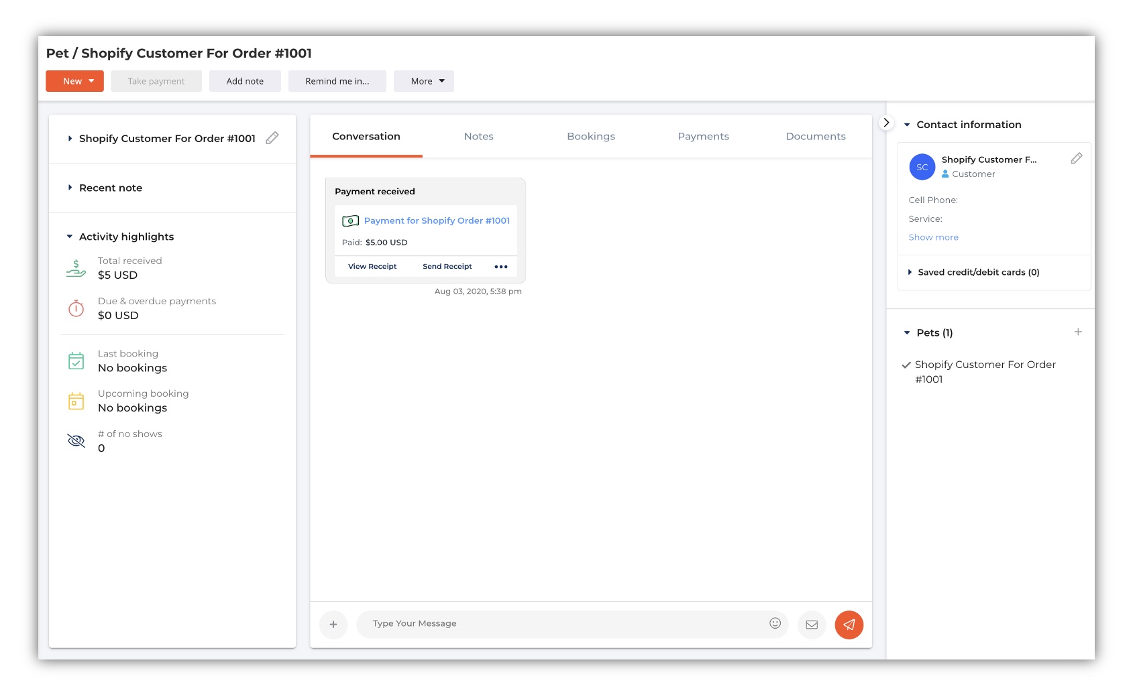
Task: Open the Remind me in... button
Action: 337,81
